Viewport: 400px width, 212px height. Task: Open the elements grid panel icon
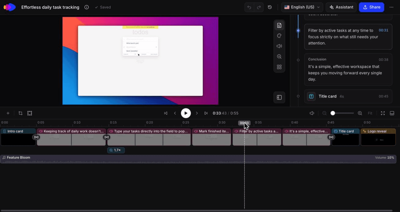(x=279, y=67)
